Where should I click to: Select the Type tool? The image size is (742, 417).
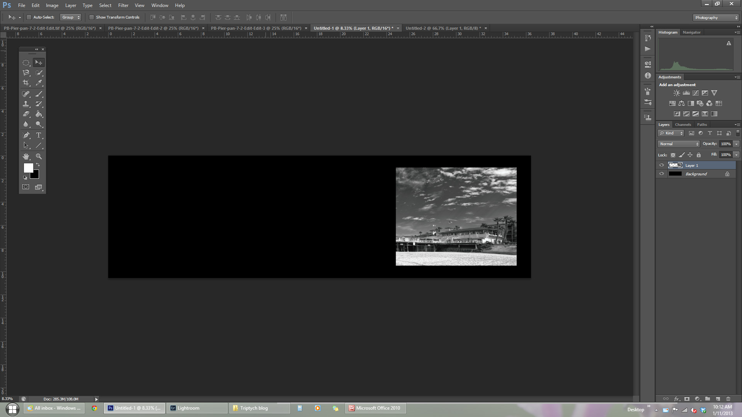(x=39, y=135)
